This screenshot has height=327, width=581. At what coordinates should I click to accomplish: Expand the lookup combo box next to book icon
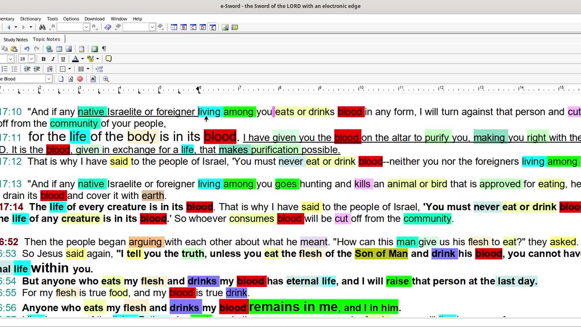coord(152,27)
